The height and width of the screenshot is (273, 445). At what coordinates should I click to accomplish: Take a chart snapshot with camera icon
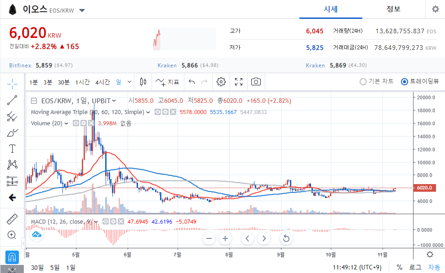[x=256, y=82]
